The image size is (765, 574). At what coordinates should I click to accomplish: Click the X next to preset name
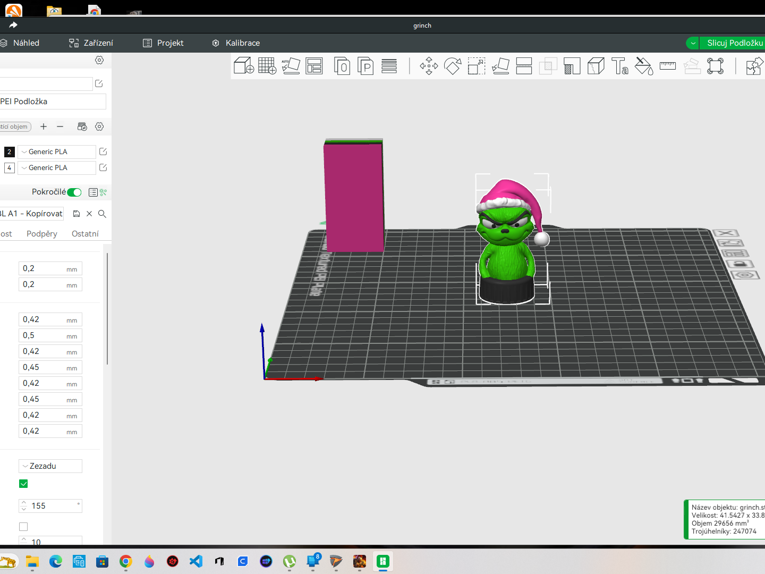point(89,214)
